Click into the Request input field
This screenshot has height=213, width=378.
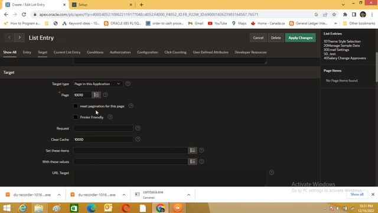(x=103, y=128)
